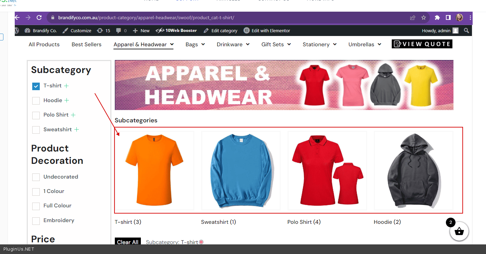Open the 10Web Booster logo item

pyautogui.click(x=176, y=31)
